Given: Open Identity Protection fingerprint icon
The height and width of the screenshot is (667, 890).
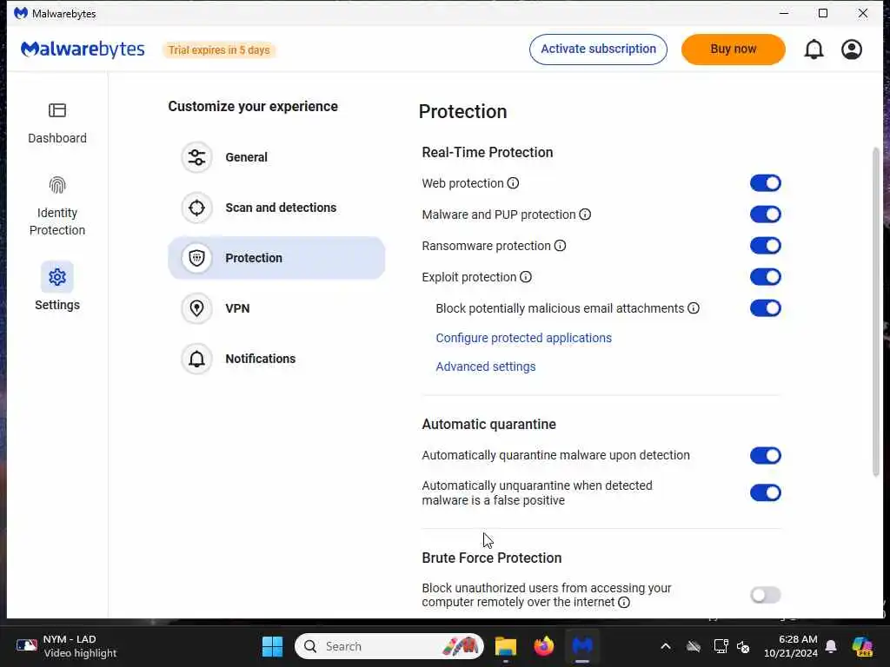Looking at the screenshot, I should pos(57,185).
